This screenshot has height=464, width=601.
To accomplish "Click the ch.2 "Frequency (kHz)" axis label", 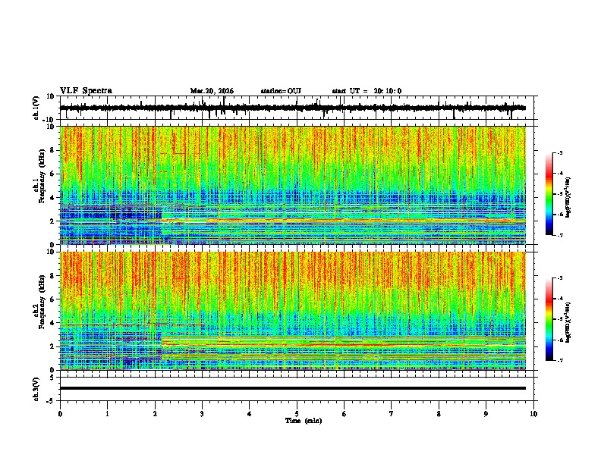I will 42,302.
